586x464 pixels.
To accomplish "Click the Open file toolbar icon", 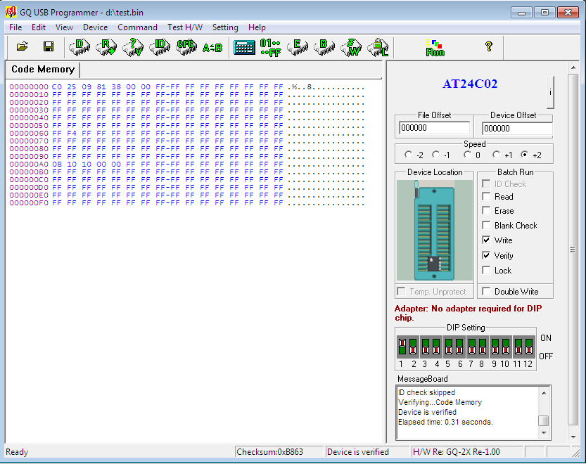I will [22, 47].
